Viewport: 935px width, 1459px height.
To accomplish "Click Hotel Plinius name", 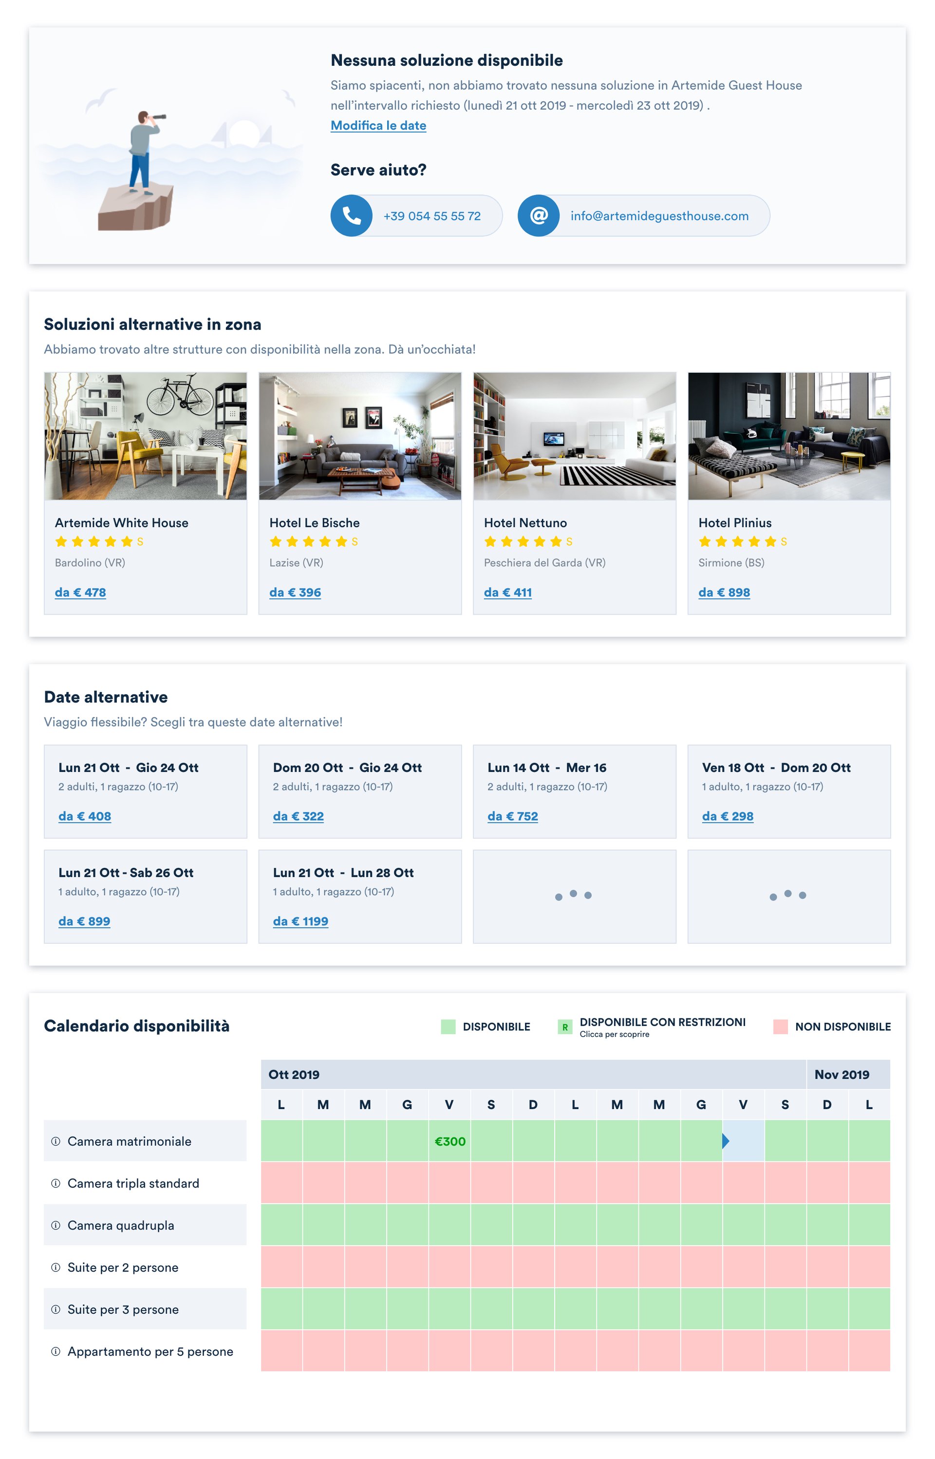I will tap(735, 523).
